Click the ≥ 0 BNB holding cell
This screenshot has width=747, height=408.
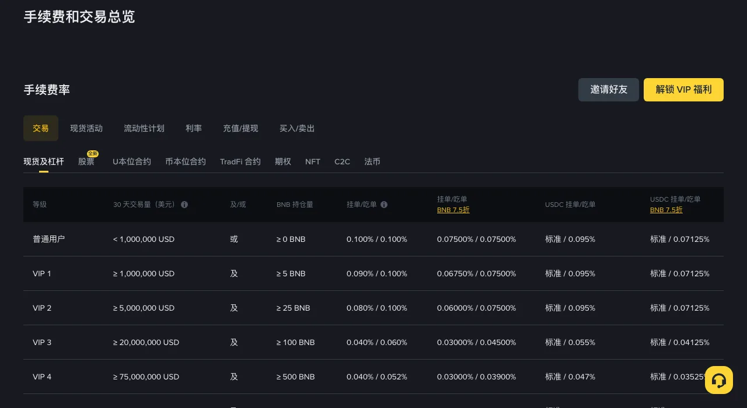tap(291, 239)
